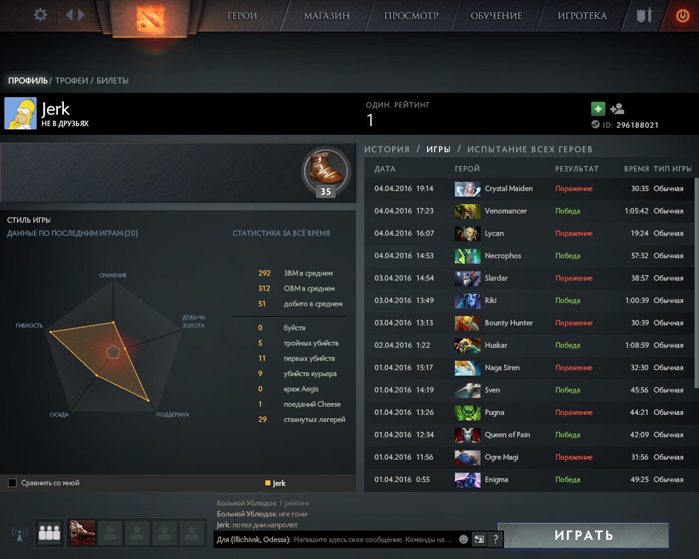Click the ИГРАТЬ button
The width and height of the screenshot is (699, 559).
(584, 536)
